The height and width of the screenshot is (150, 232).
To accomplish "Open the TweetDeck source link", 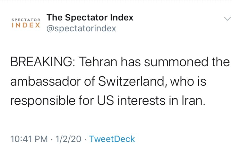I will pyautogui.click(x=112, y=139).
